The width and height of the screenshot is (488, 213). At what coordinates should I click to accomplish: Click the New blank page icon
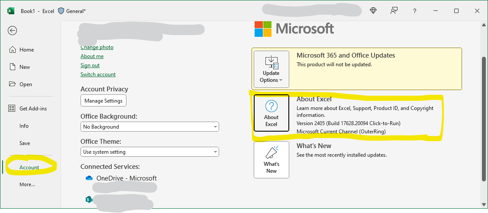[x=13, y=67]
